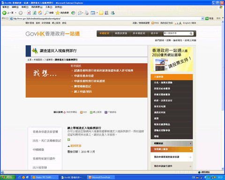
Task: Open the 工具 menu
Action: point(49,7)
